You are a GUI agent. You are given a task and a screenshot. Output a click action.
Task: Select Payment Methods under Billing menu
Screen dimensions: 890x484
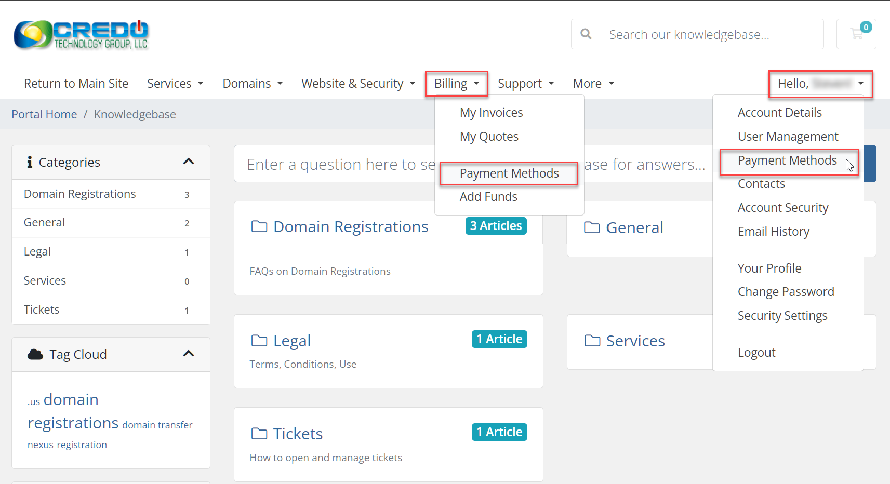point(509,173)
